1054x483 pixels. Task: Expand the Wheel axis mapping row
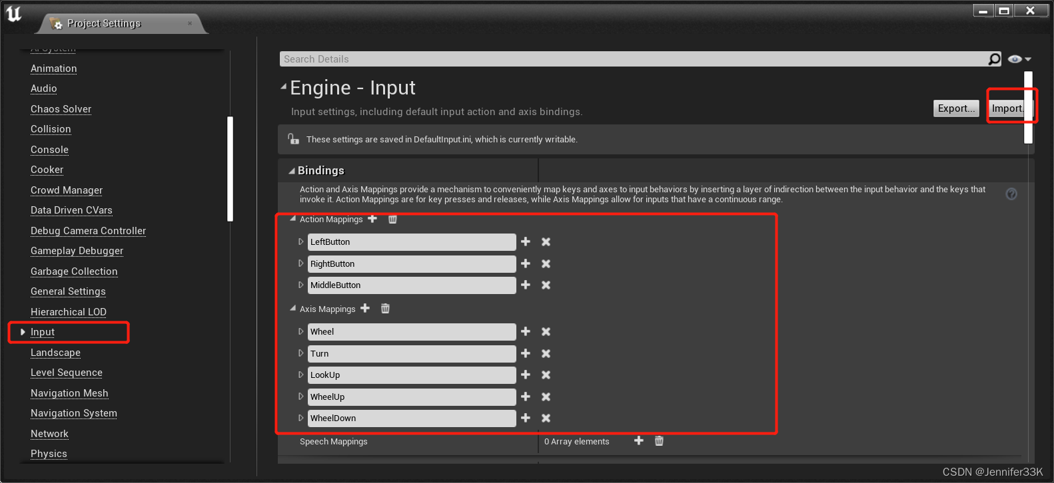click(300, 331)
